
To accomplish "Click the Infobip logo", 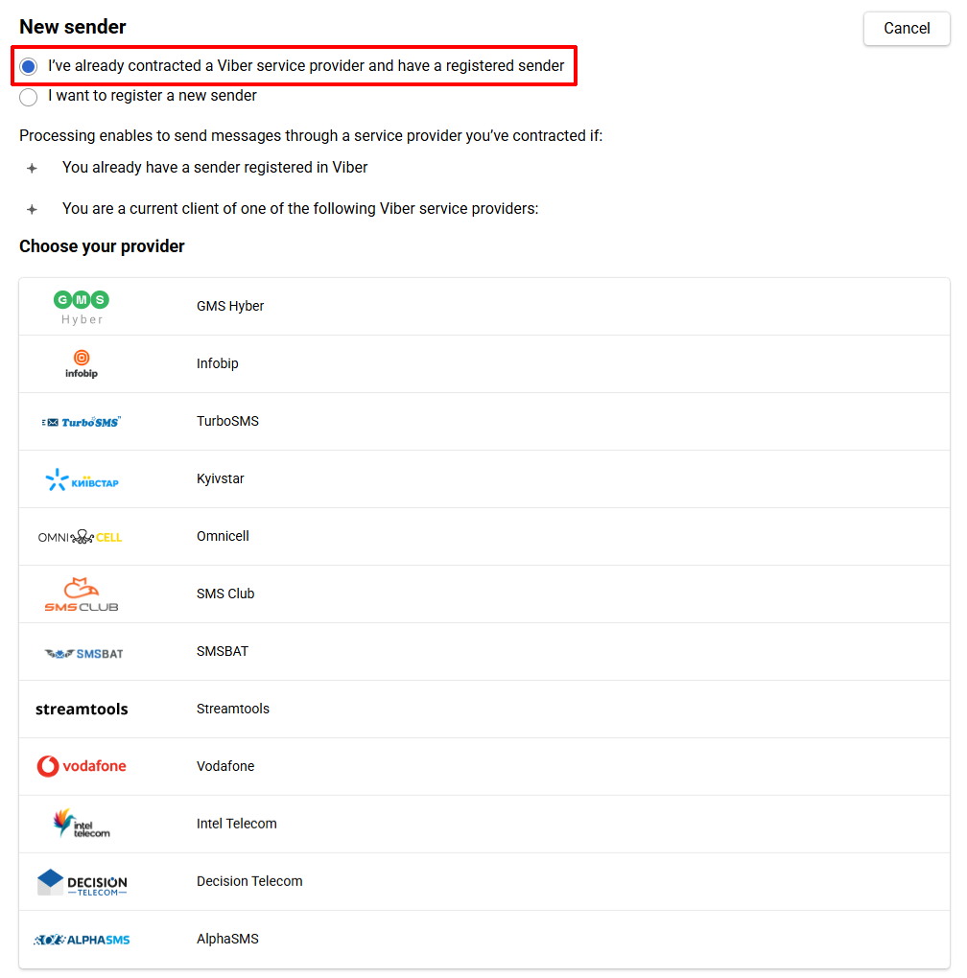I will coord(82,364).
